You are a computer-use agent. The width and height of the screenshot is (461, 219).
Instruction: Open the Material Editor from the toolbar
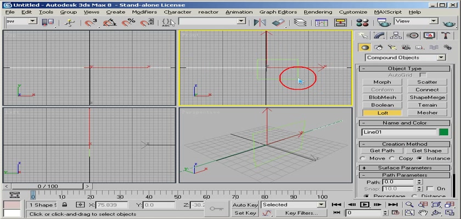point(362,22)
